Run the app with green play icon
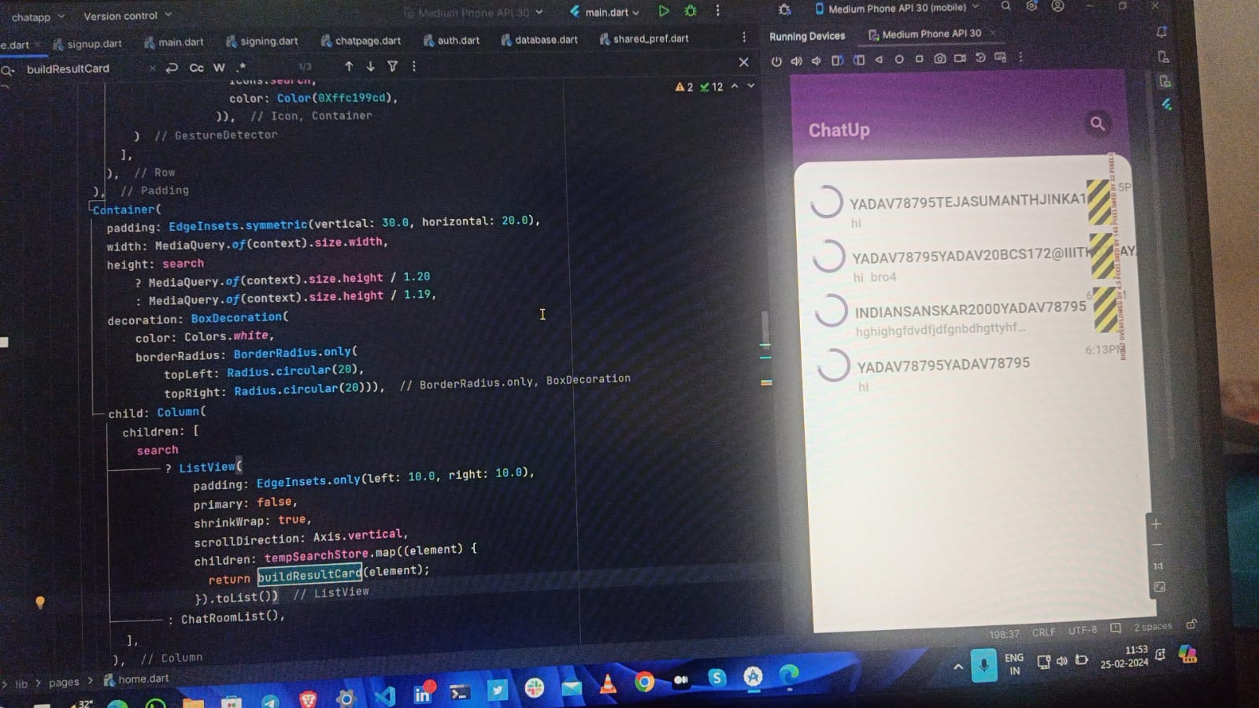The height and width of the screenshot is (708, 1259). 664,11
